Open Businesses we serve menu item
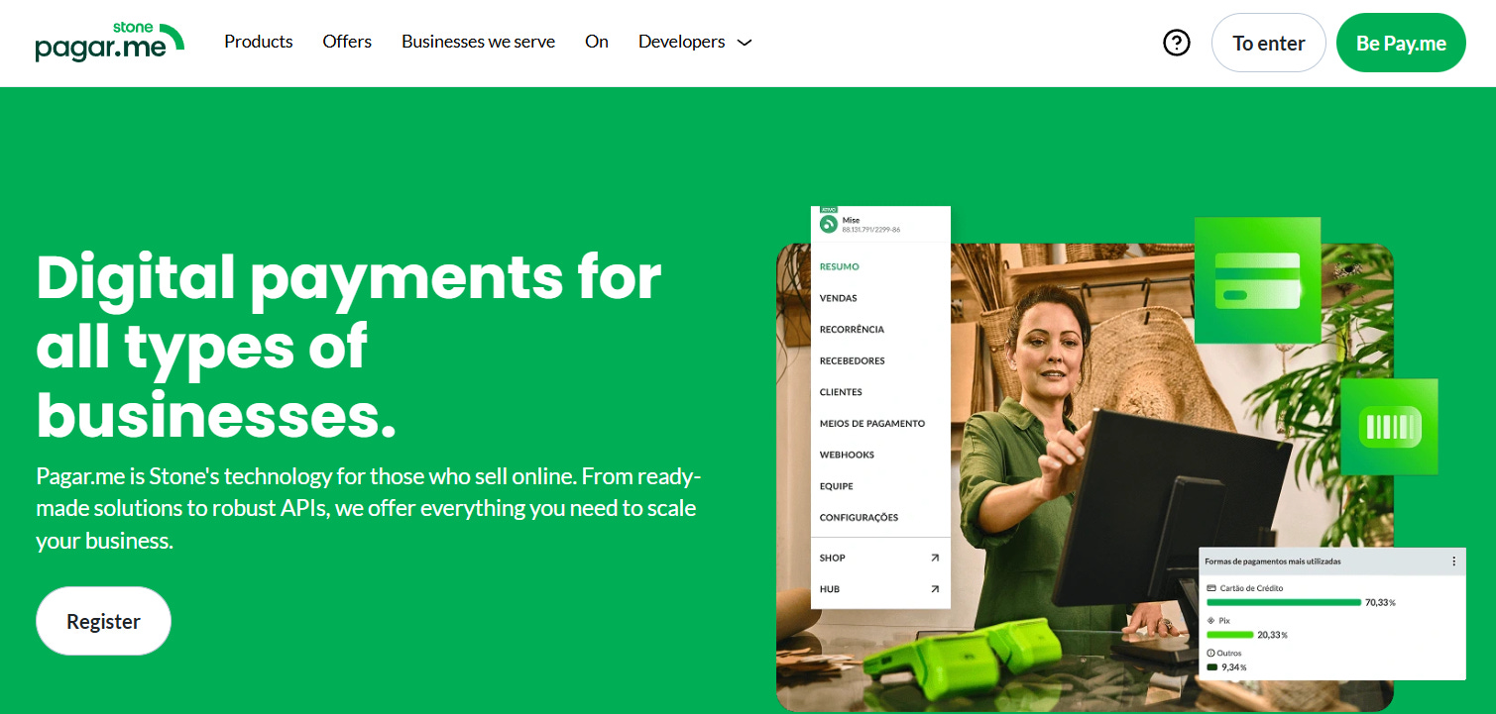This screenshot has width=1496, height=714. (478, 42)
